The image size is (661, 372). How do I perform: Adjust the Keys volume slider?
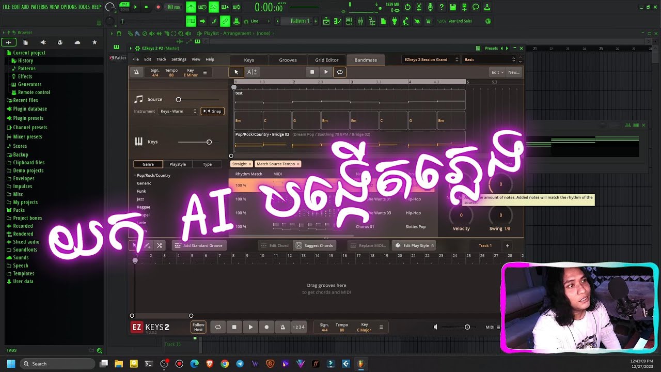[x=209, y=142]
